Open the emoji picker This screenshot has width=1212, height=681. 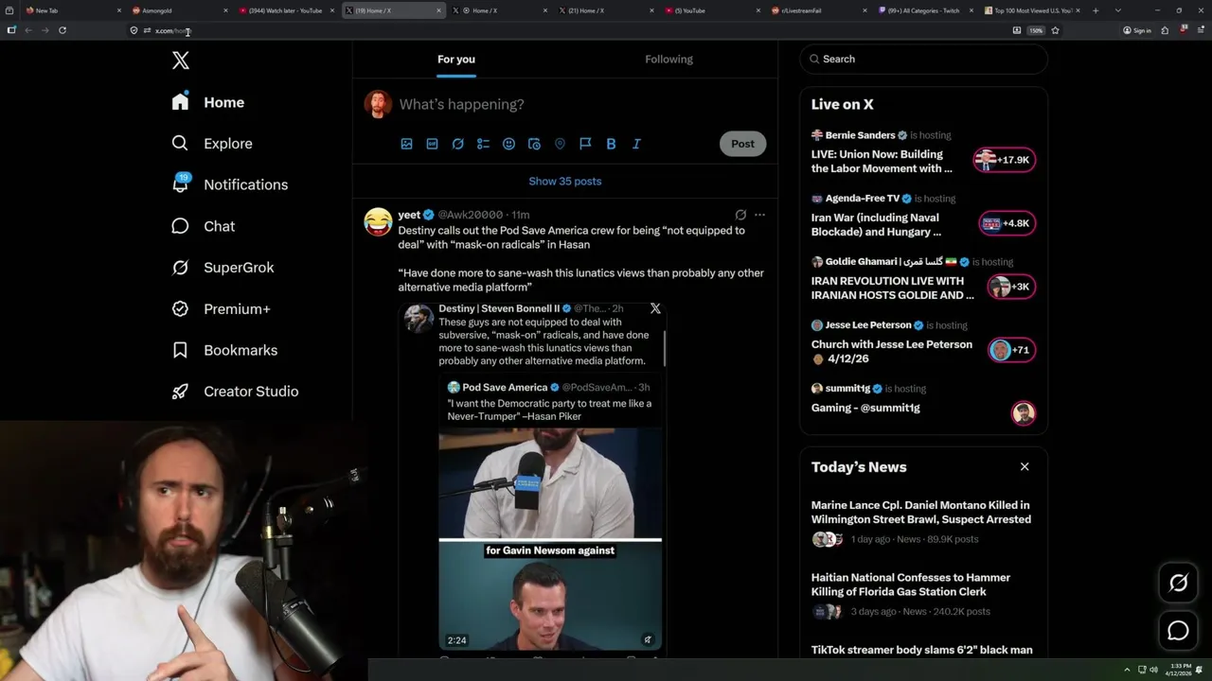pyautogui.click(x=508, y=144)
